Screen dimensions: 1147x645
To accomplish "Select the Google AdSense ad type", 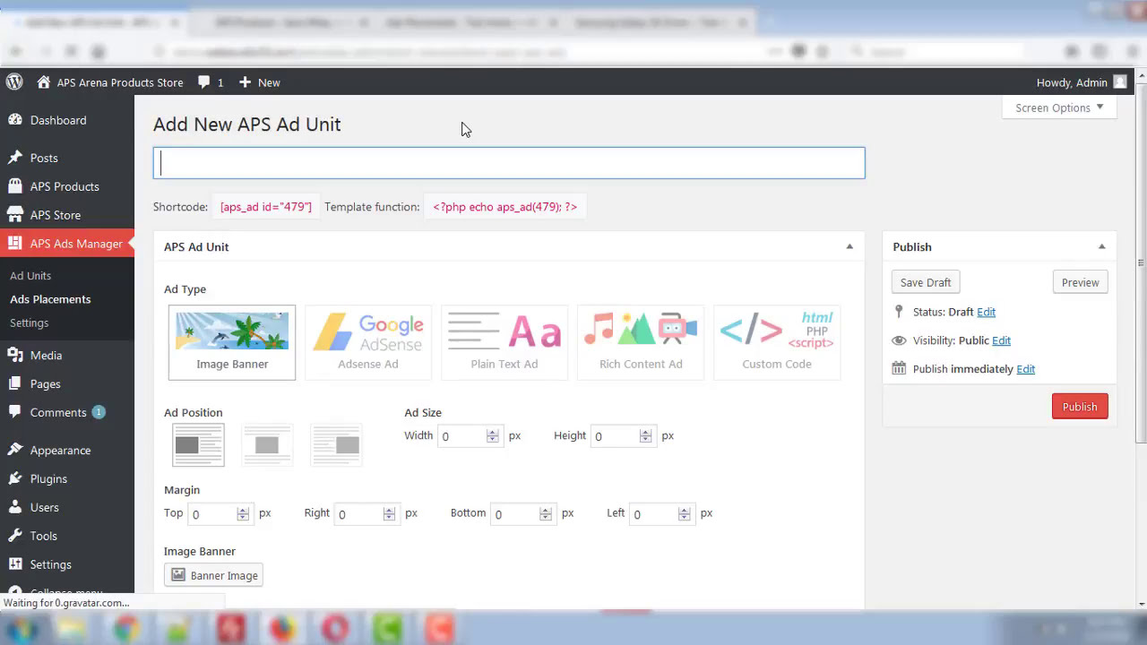I will (x=367, y=340).
